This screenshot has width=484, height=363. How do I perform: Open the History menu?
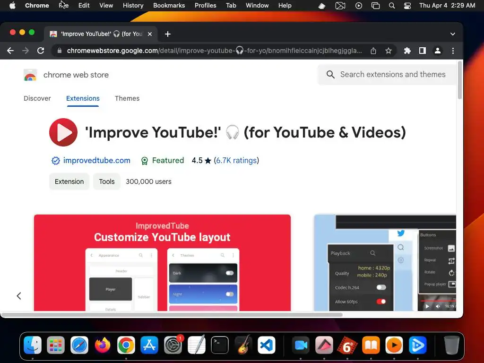(133, 5)
